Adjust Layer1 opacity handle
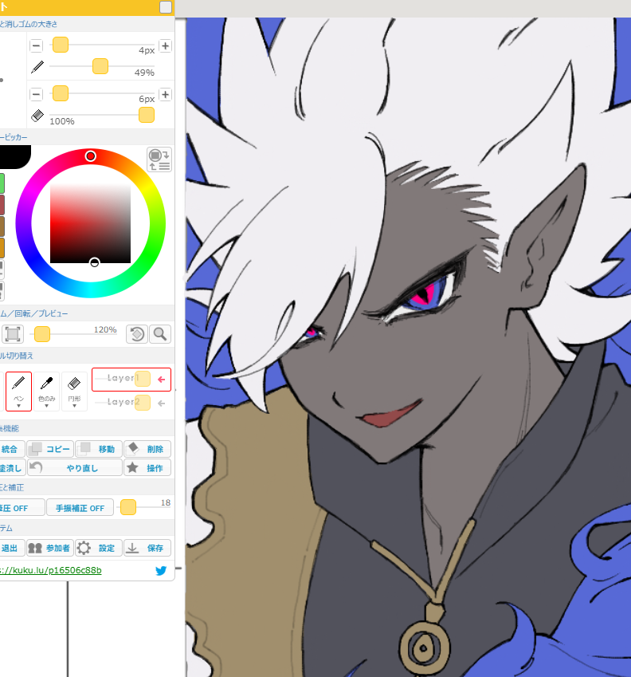The image size is (631, 677). pos(143,379)
